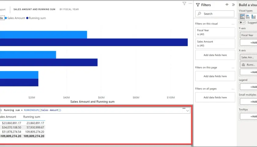This screenshot has height=147, width=257.
Task: Click the Running sum table column header
Action: coord(32,117)
